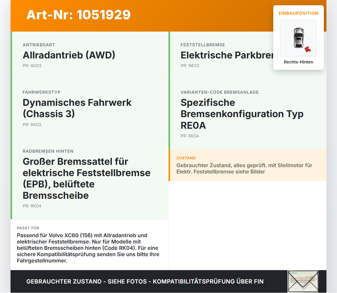The width and height of the screenshot is (337, 293).
Task: Click the footer Gebrauchter Zustand banner text
Action: tap(145, 281)
